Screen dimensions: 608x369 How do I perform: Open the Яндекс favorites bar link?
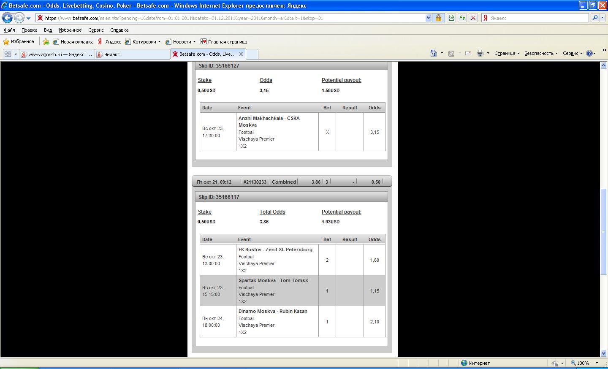[109, 42]
